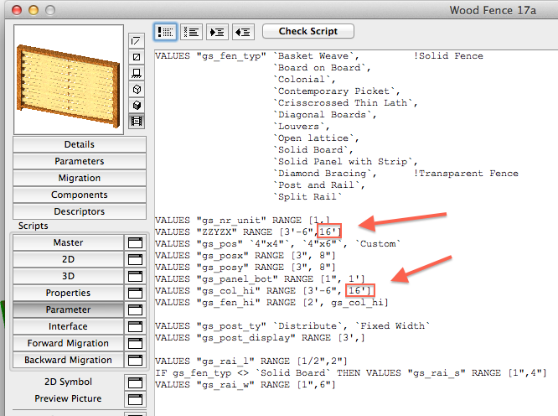The width and height of the screenshot is (558, 416).
Task: Click "gs_fen_typ" in the first VALUES line
Action: (x=231, y=56)
